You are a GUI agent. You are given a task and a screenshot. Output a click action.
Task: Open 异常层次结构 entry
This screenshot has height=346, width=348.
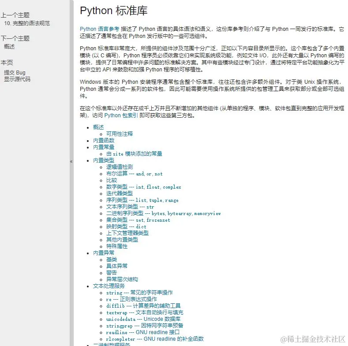(122, 279)
